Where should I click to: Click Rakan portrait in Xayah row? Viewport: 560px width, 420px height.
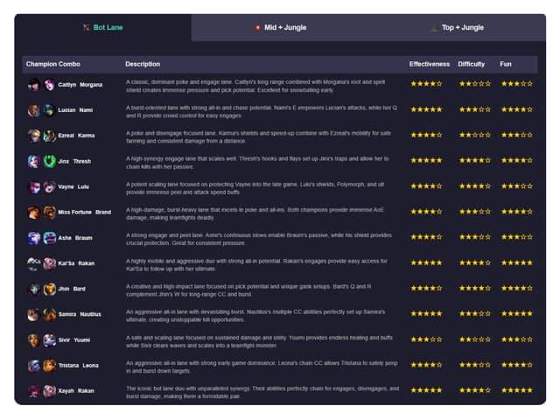tap(49, 391)
